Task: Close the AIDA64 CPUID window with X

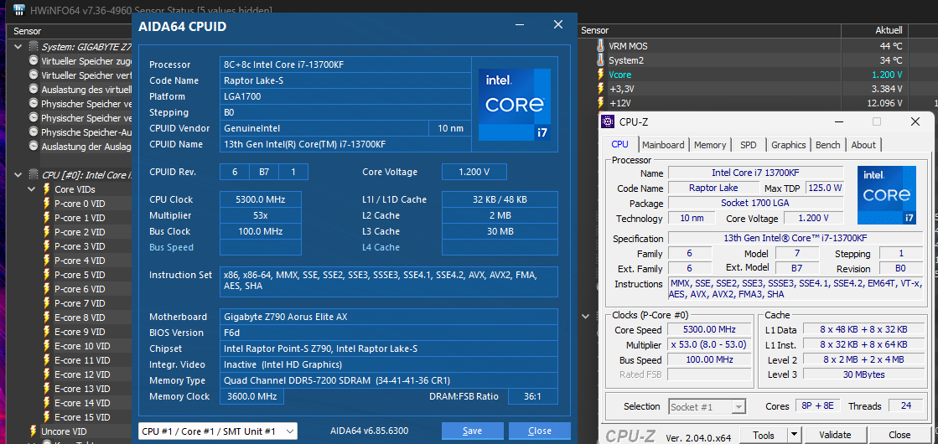Action: 557,24
